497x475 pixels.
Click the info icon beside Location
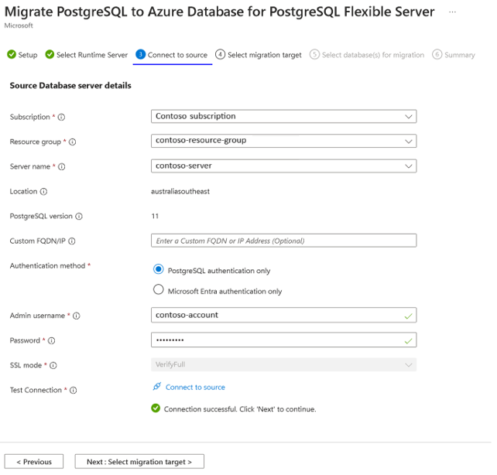43,192
